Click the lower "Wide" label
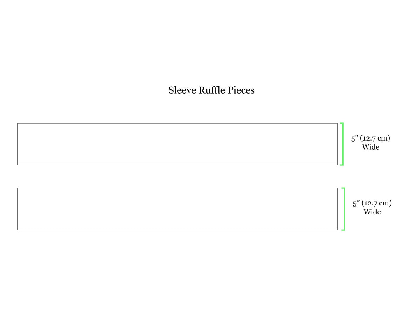The image size is (398, 315). tap(372, 212)
